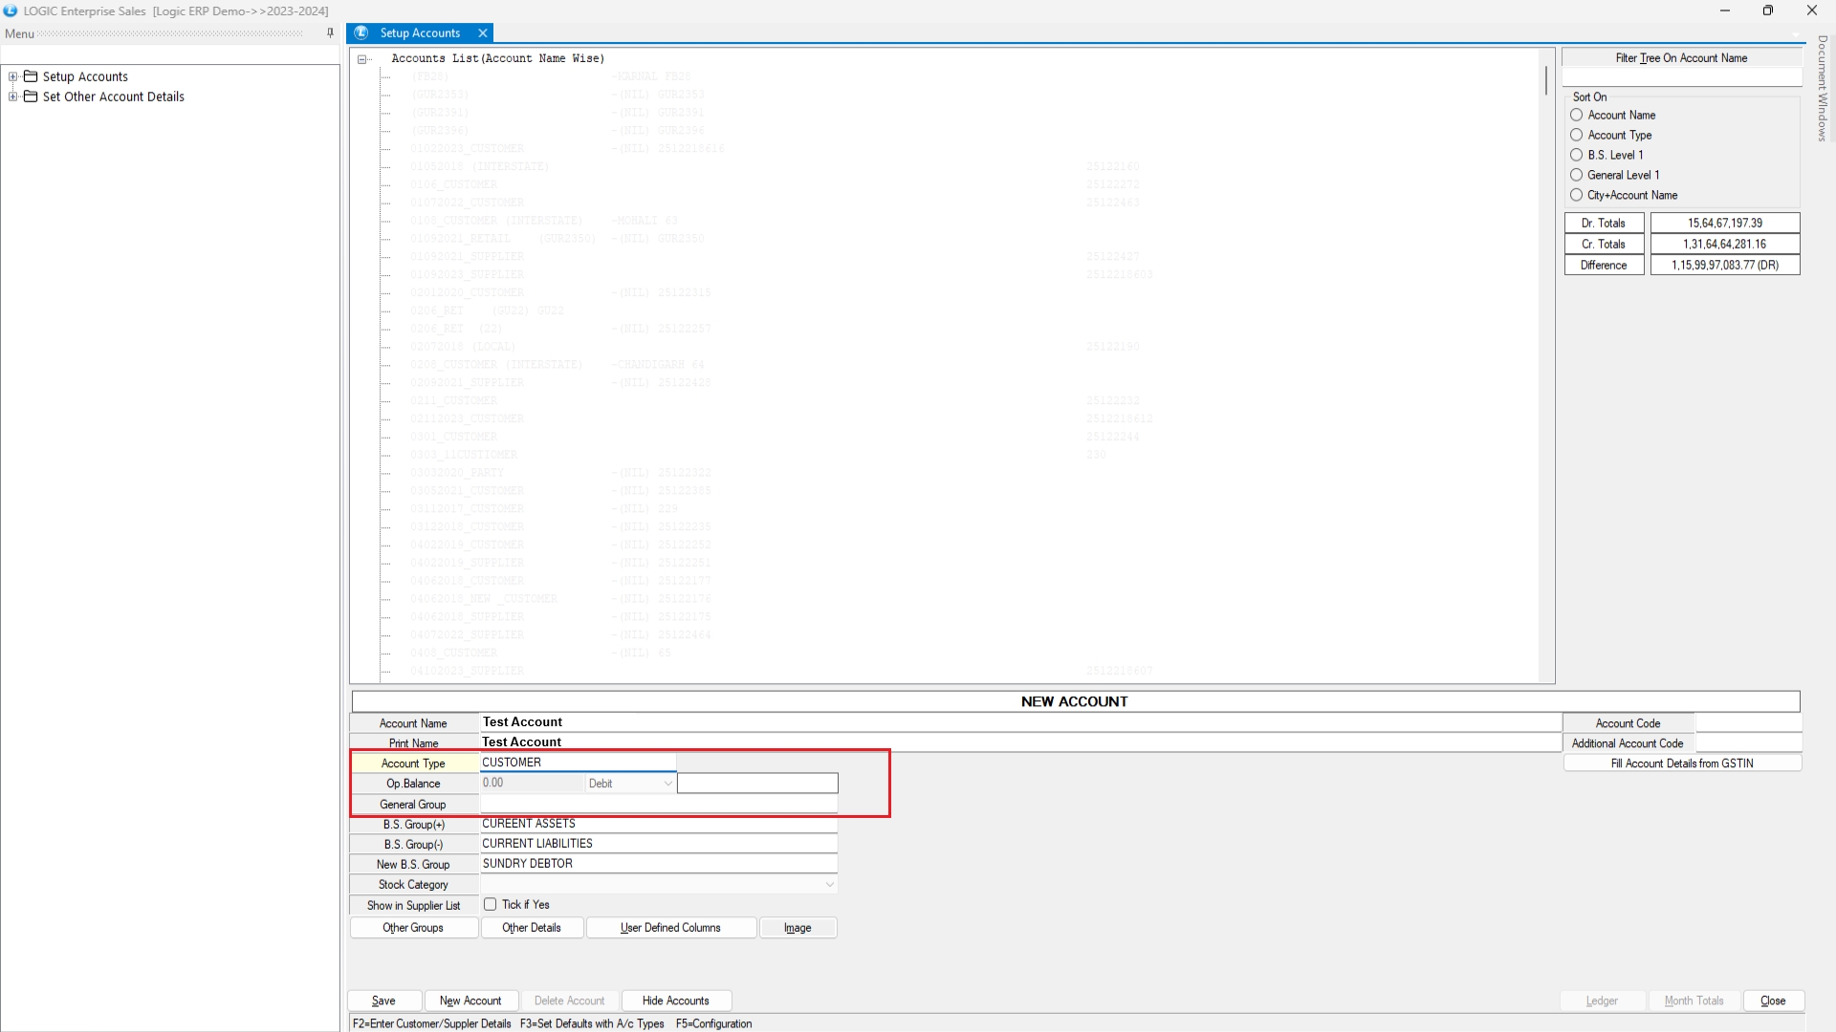Close the Setup Accounts tab with X

(483, 32)
